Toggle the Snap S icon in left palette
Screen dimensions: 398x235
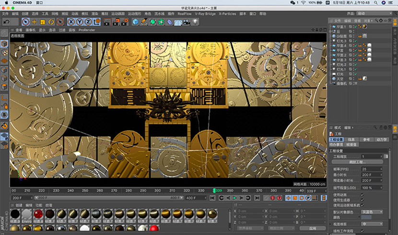click(x=4, y=115)
